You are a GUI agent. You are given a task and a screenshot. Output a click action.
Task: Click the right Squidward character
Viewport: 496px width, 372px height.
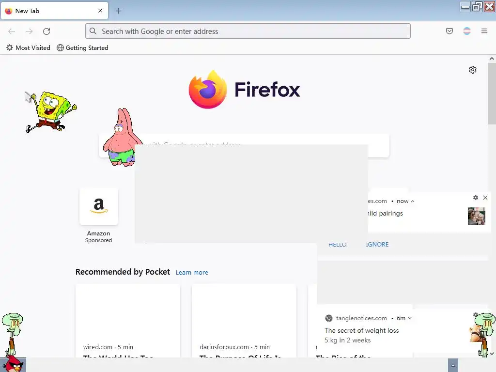484,334
